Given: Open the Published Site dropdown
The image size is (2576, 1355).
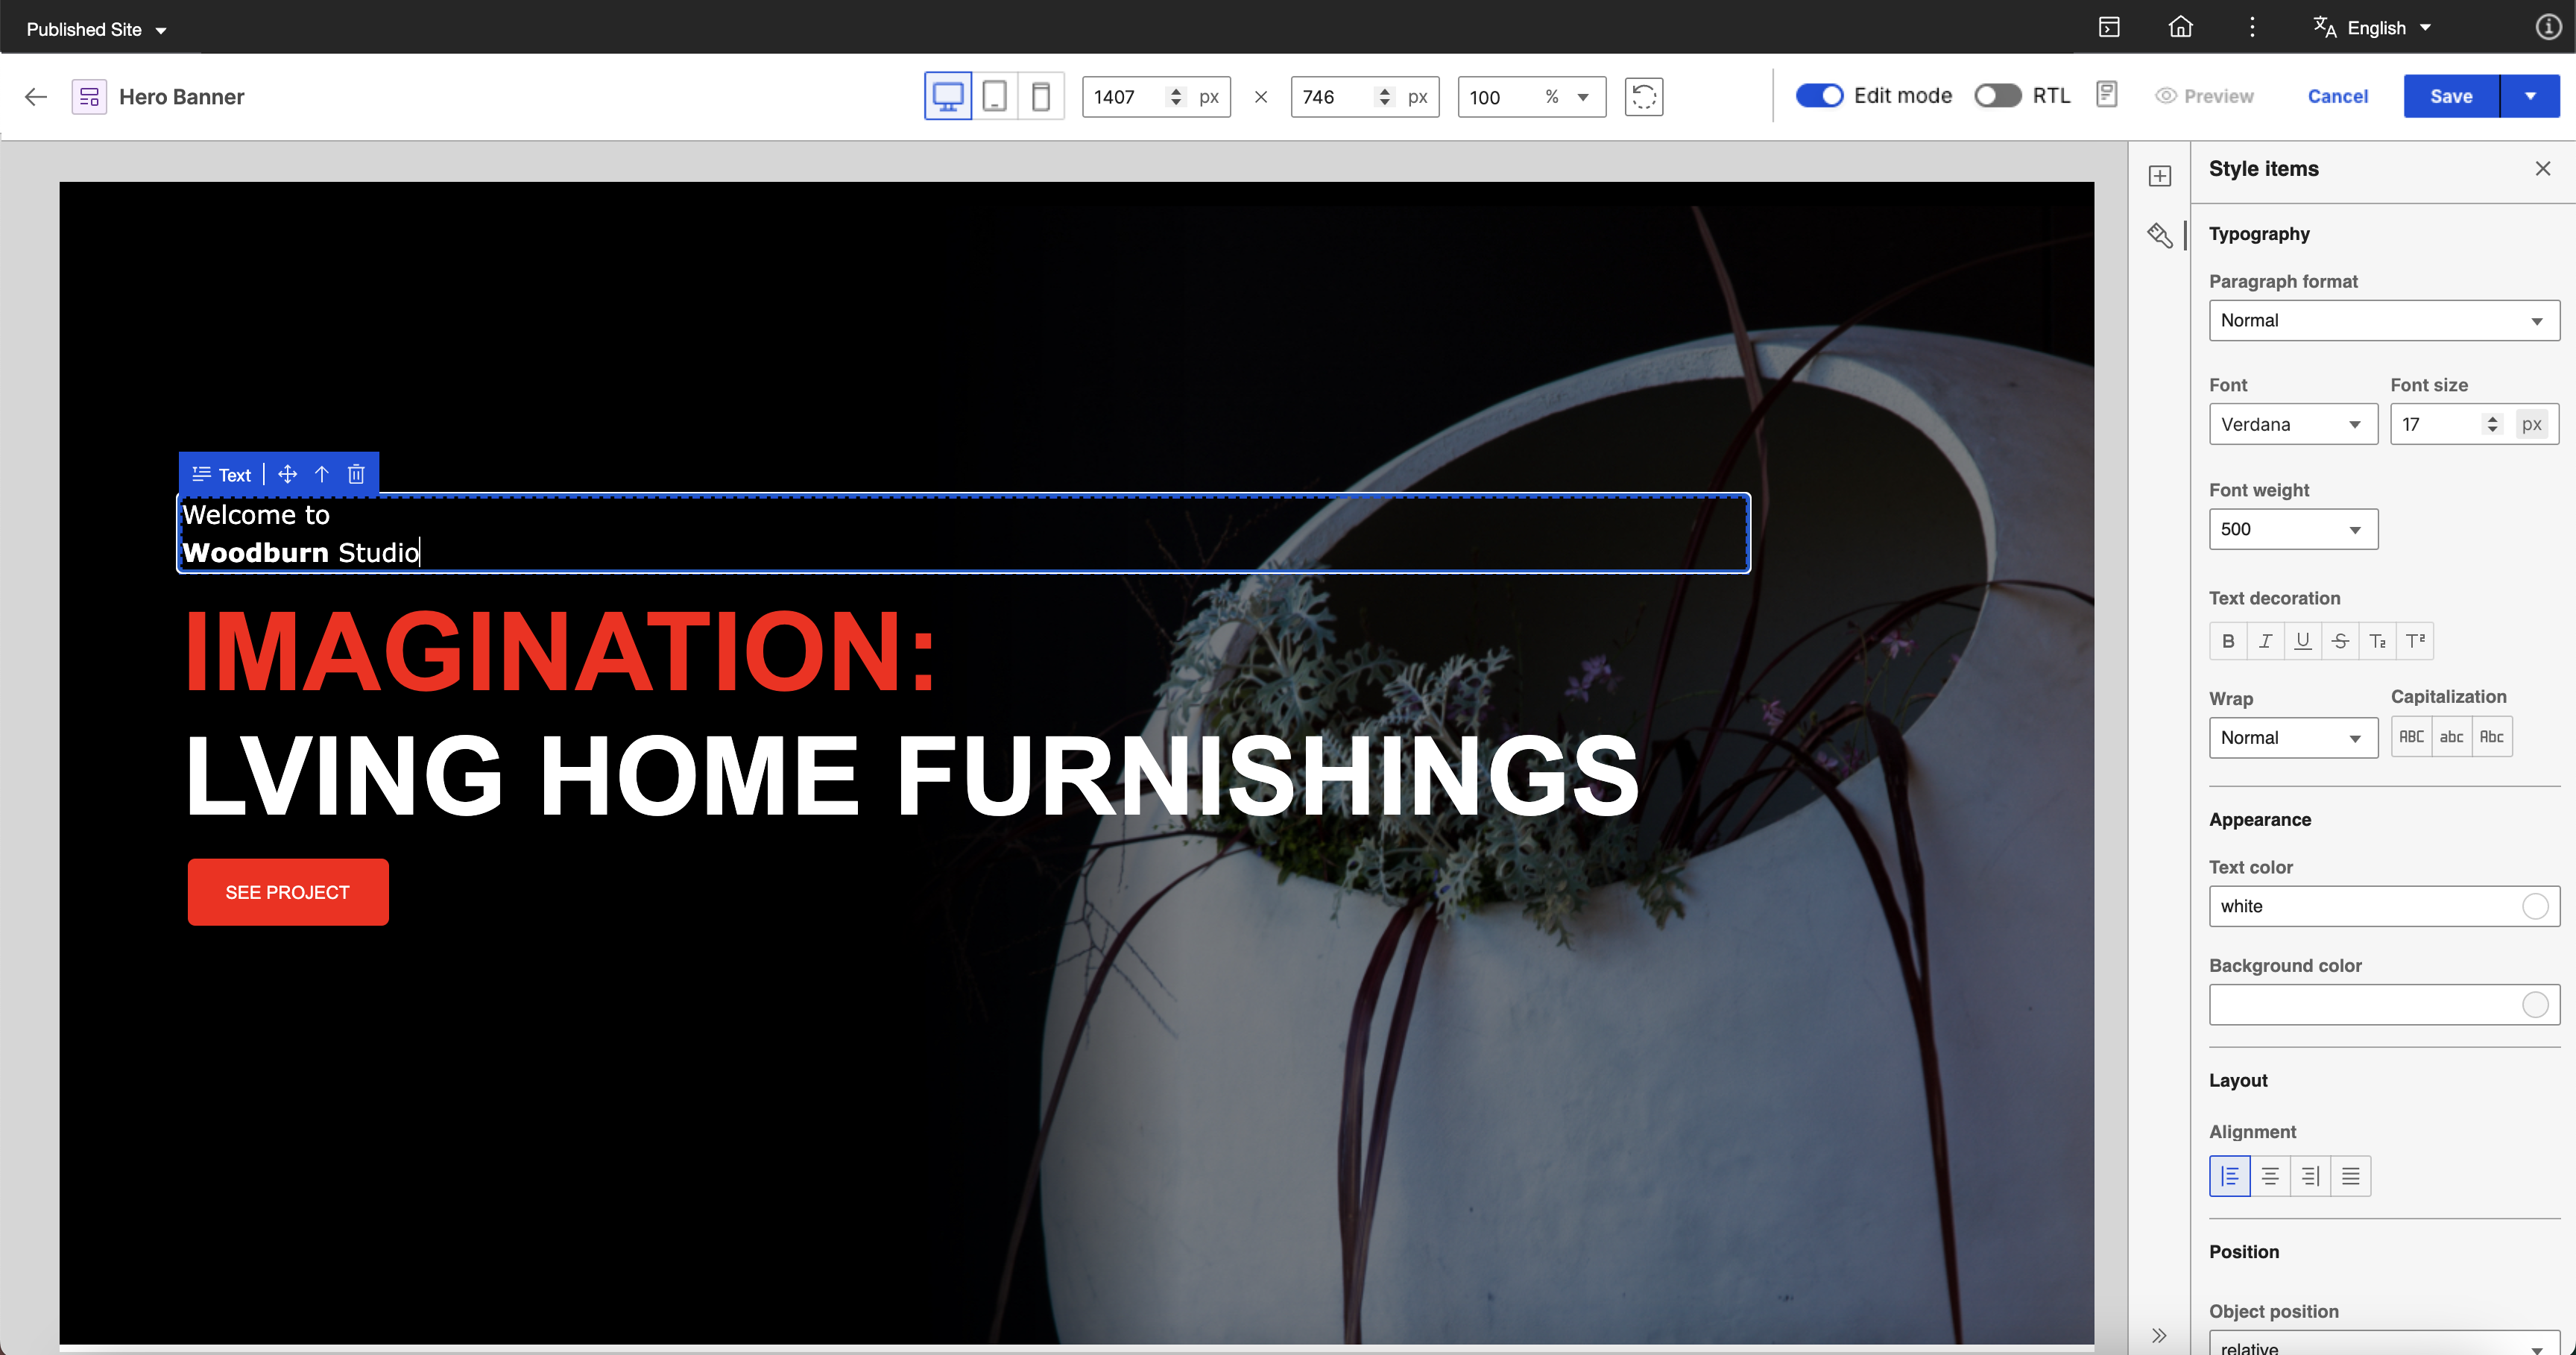Looking at the screenshot, I should click(x=97, y=29).
